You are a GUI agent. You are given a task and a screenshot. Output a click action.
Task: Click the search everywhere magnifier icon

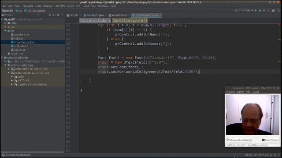point(278,11)
